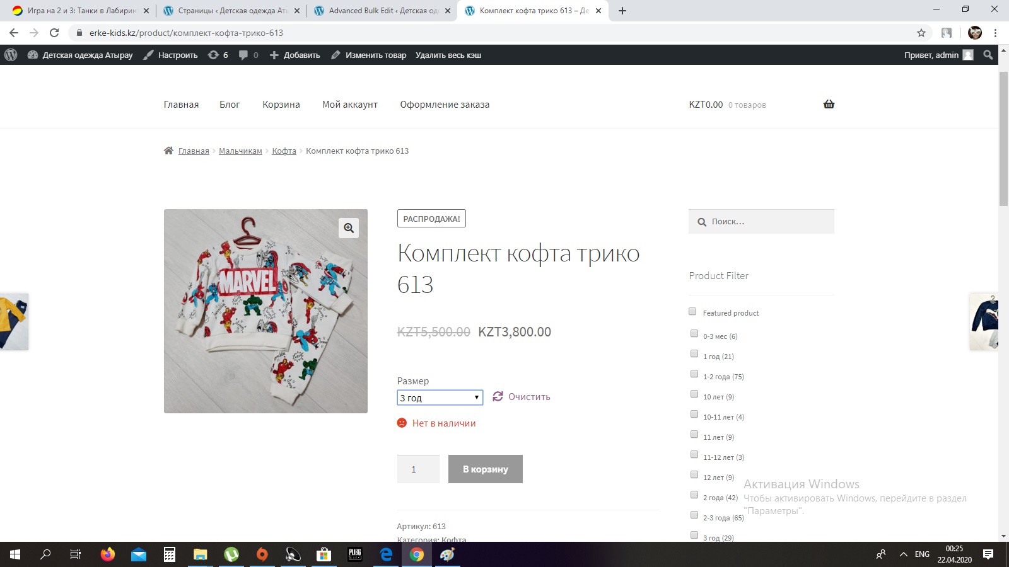Viewport: 1009px width, 567px height.
Task: Open the Размер size dropdown
Action: (440, 398)
